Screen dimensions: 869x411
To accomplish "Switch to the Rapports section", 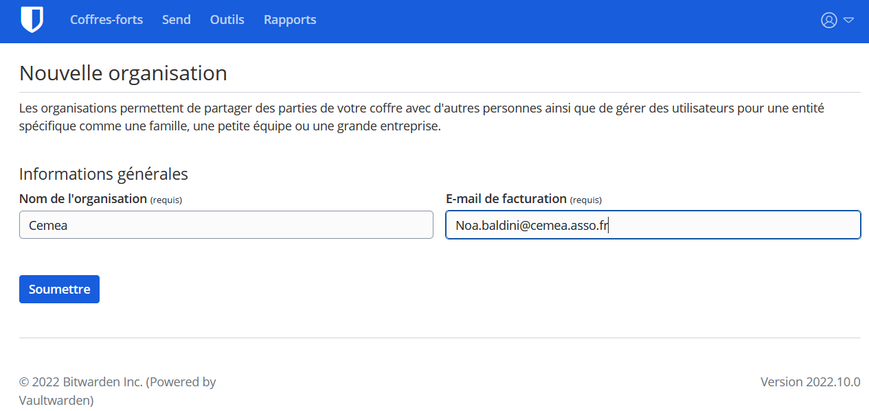I will click(290, 20).
